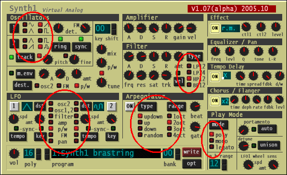Click the tempo delay X type display
The width and height of the screenshot is (287, 175).
click(227, 75)
